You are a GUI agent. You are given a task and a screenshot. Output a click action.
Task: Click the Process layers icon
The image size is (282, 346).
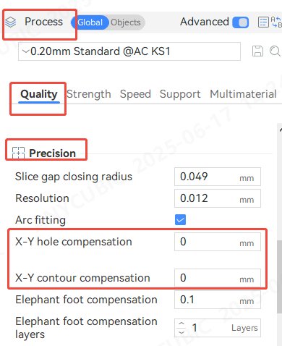[x=11, y=22]
